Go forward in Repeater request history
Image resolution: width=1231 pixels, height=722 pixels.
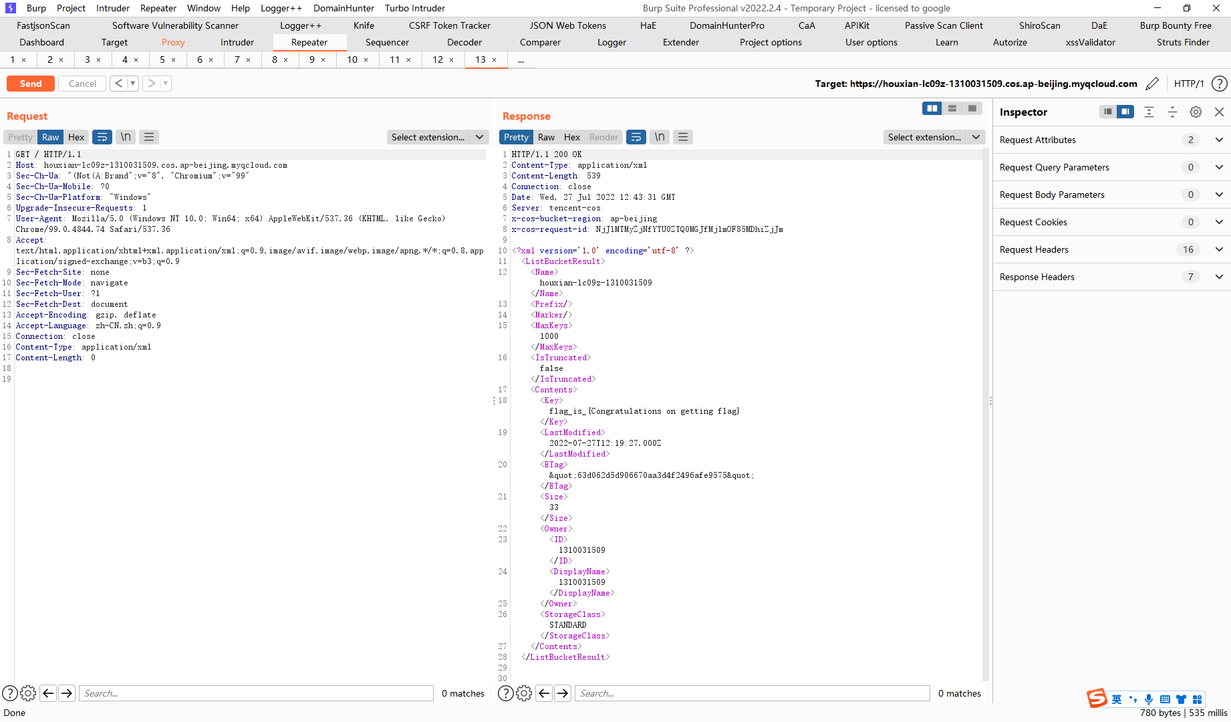pos(152,84)
